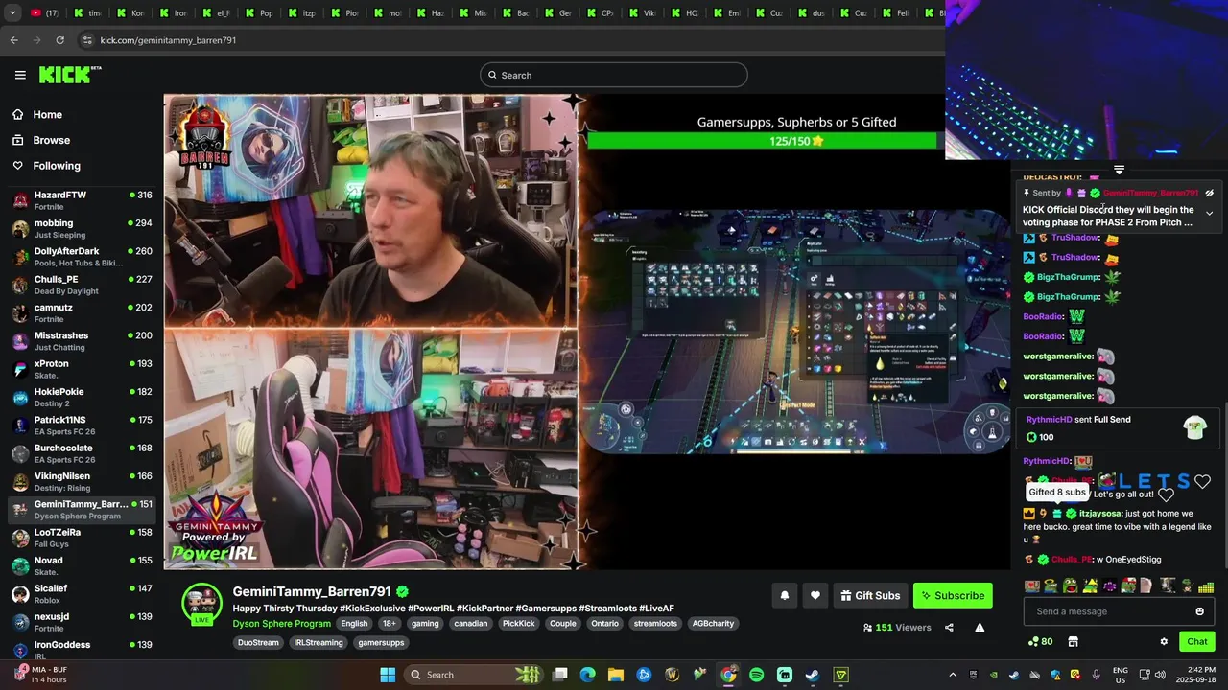Viewport: 1228px width, 690px height.
Task: Turn on stream notifications with bell icon
Action: 784,596
